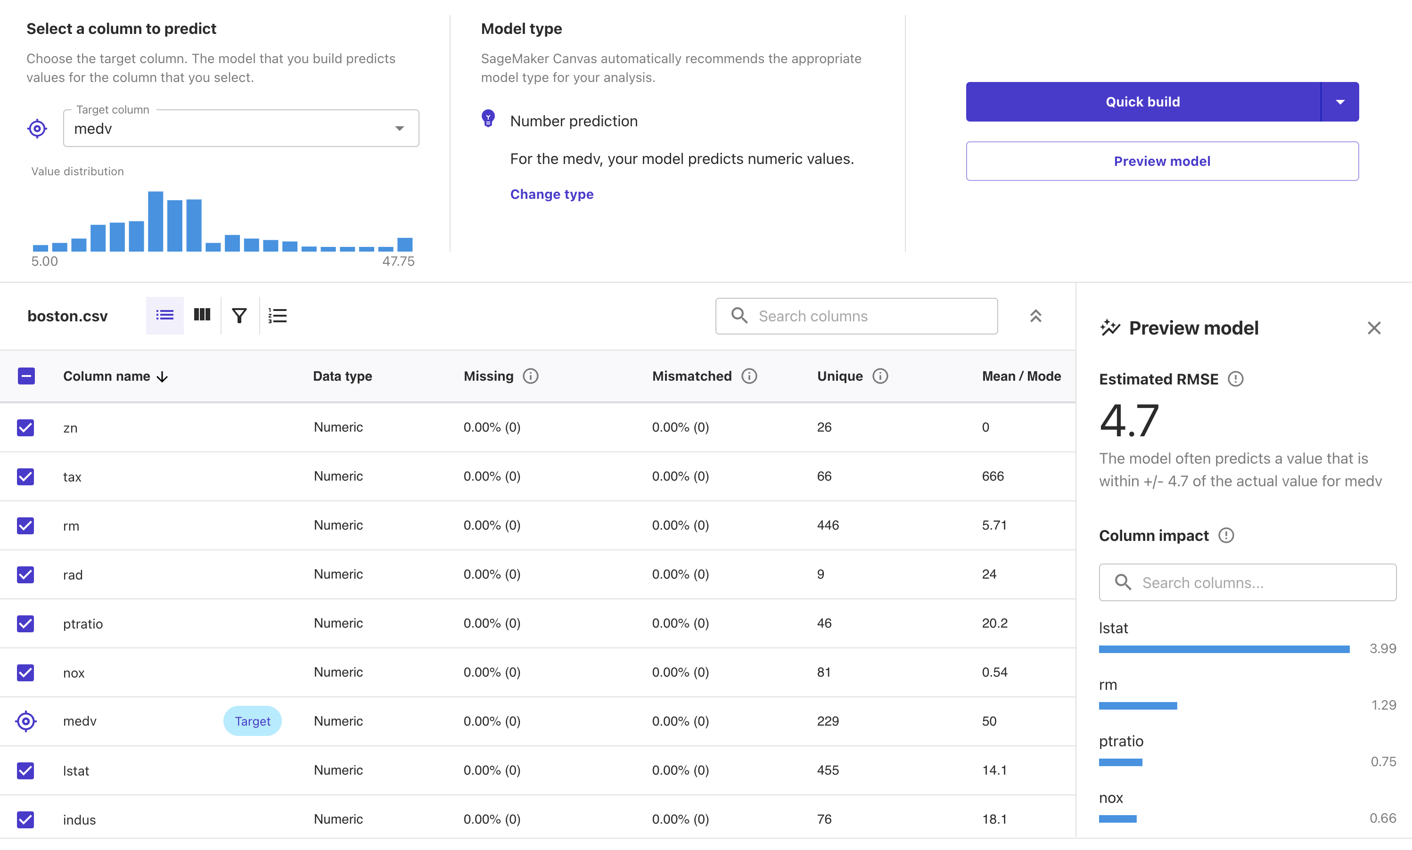The width and height of the screenshot is (1412, 850).
Task: Click the 5.00 histogram min label
Action: 45,262
